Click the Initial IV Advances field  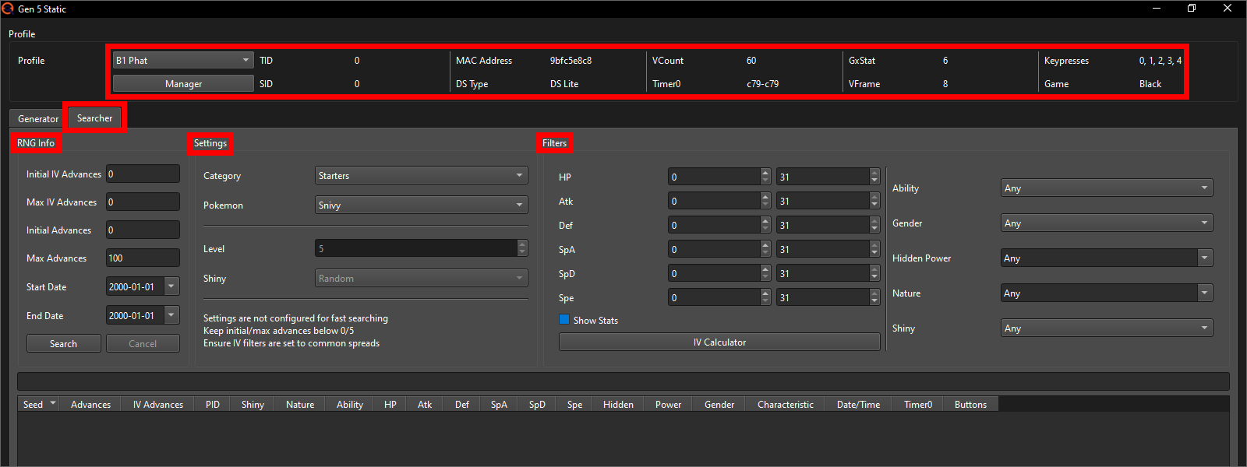[143, 174]
